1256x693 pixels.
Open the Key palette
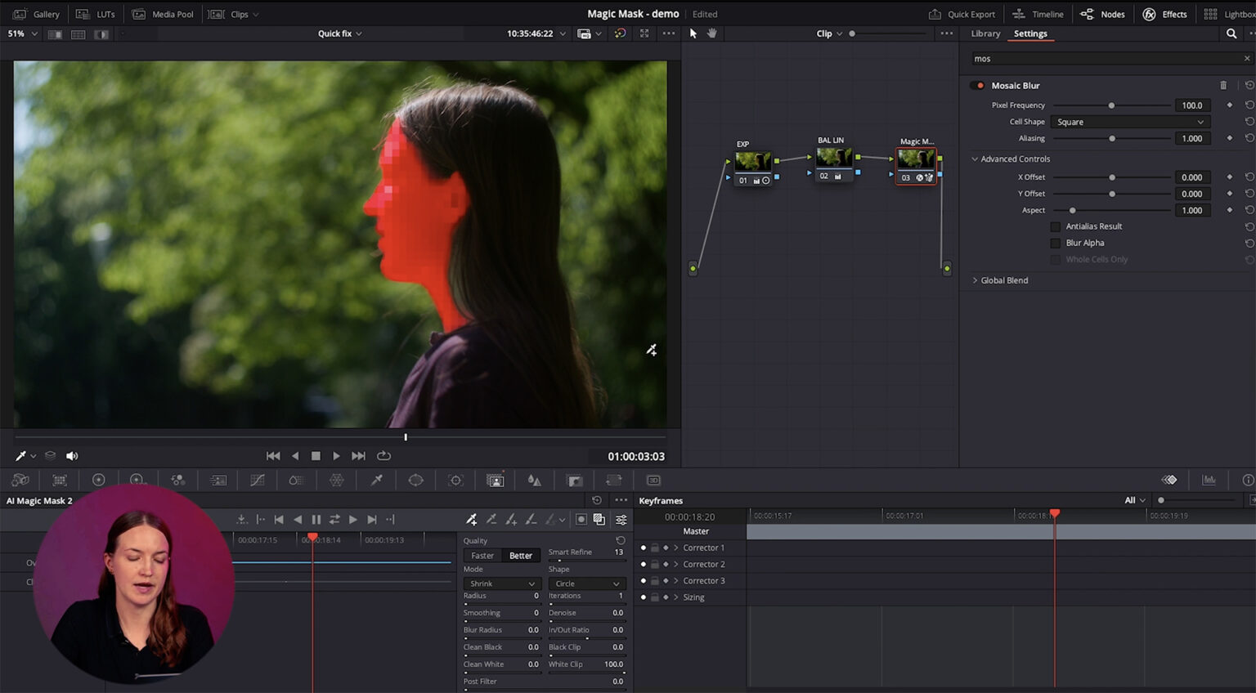(x=574, y=480)
